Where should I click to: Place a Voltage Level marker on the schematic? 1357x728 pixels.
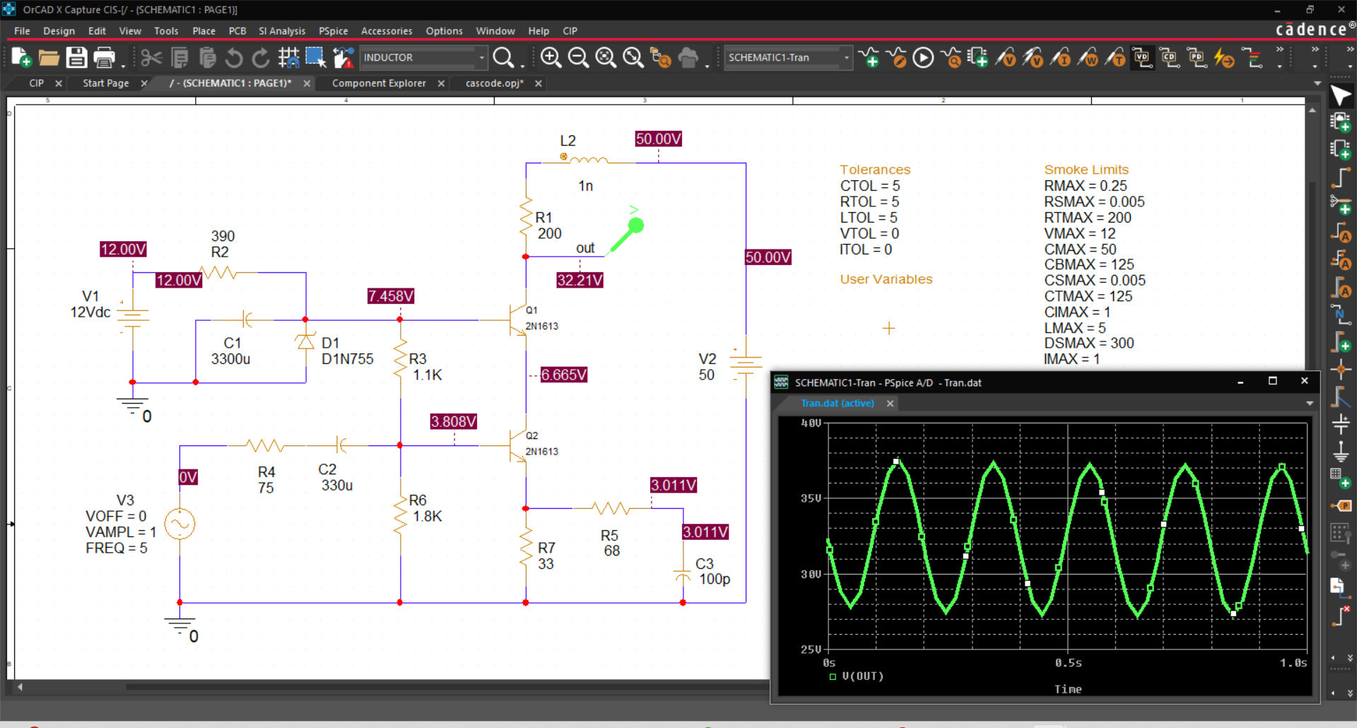(x=1006, y=57)
